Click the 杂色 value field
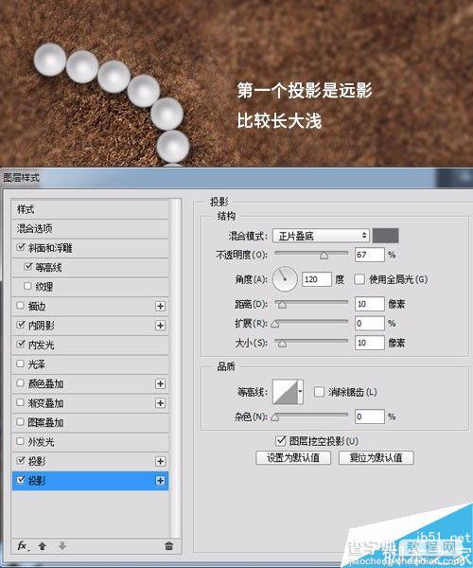Image resolution: width=473 pixels, height=568 pixels. 369,417
